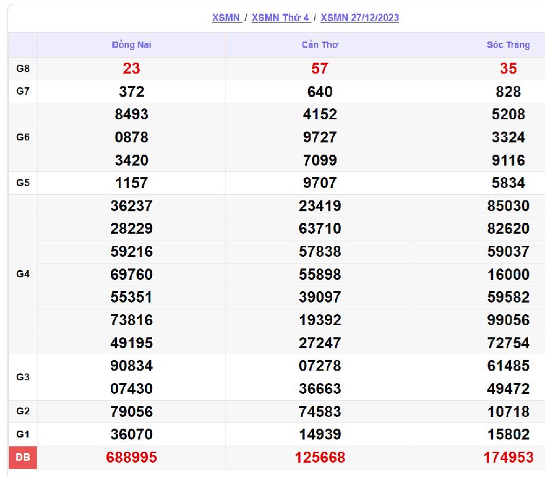545x477 pixels.
Task: Select the ĐB special prize row label
Action: 22,458
